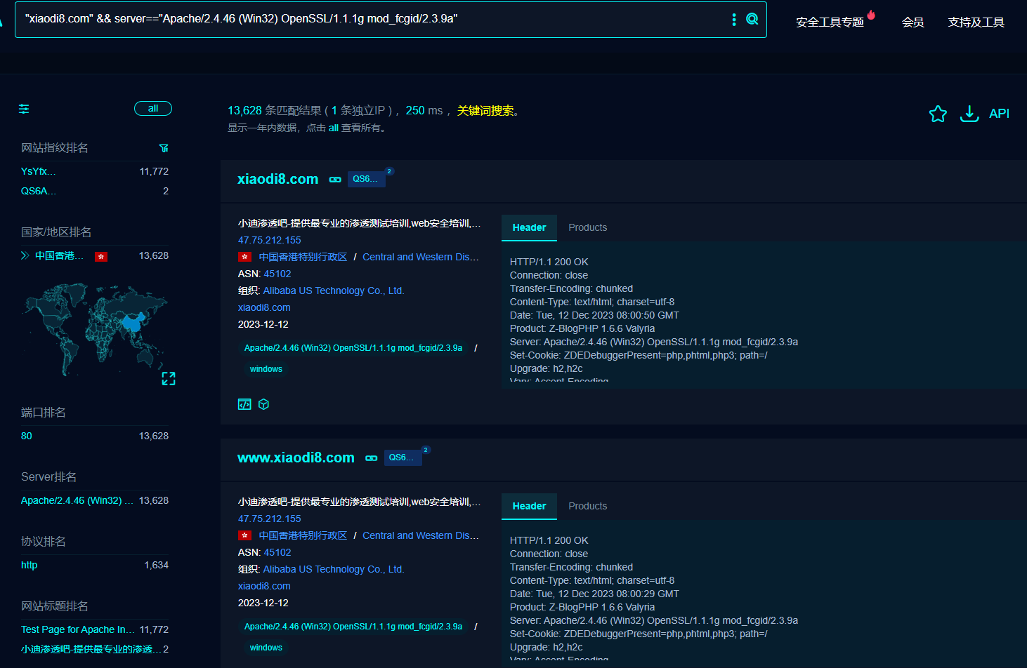Toggle the "all" pill in the sidebar
The width and height of the screenshot is (1027, 668).
point(153,109)
